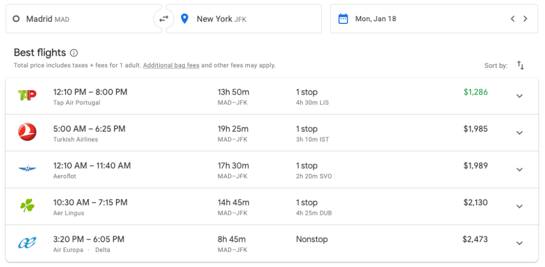Edit the New York JFK destination field
545x267 pixels.
click(x=245, y=19)
